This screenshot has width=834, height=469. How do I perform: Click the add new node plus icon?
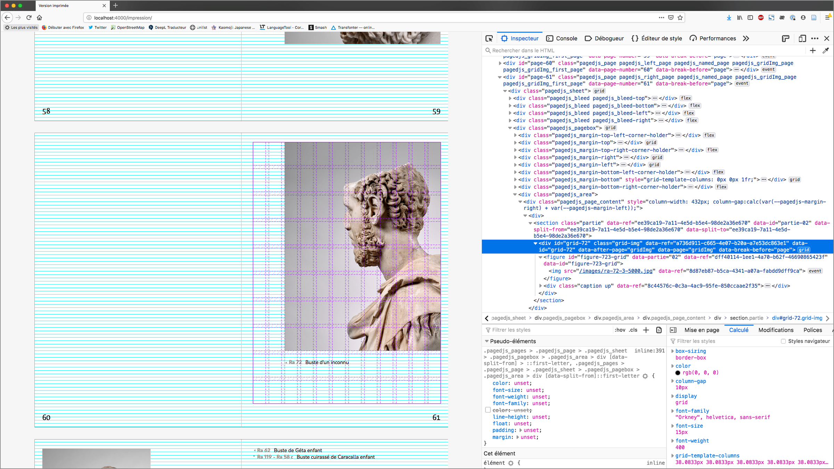point(812,51)
